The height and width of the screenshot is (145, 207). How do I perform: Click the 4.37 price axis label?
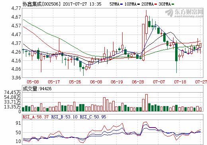pos(16,43)
